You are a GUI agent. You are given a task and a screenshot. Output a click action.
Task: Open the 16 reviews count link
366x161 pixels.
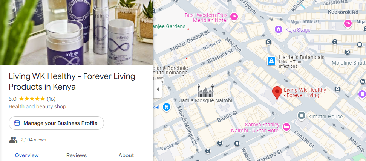click(51, 99)
